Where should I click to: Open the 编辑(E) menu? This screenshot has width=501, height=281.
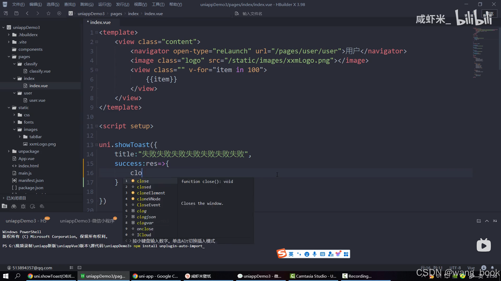[x=35, y=4]
